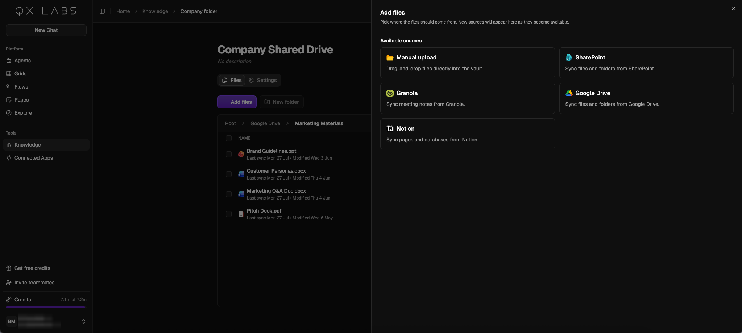
Task: Go to Knowledge breadcrumb
Action: [155, 11]
